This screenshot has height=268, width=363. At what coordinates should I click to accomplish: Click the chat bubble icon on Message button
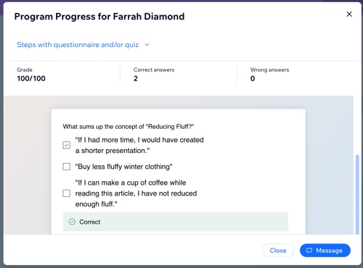[x=309, y=251]
